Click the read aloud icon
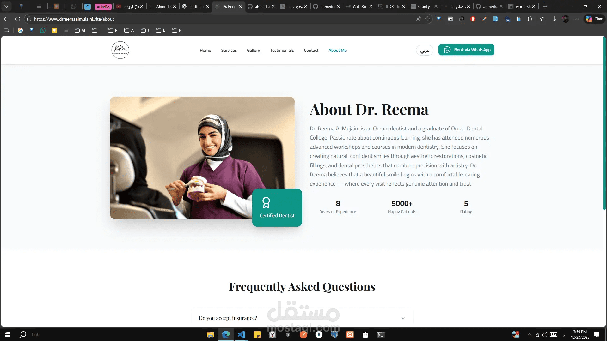 (419, 19)
